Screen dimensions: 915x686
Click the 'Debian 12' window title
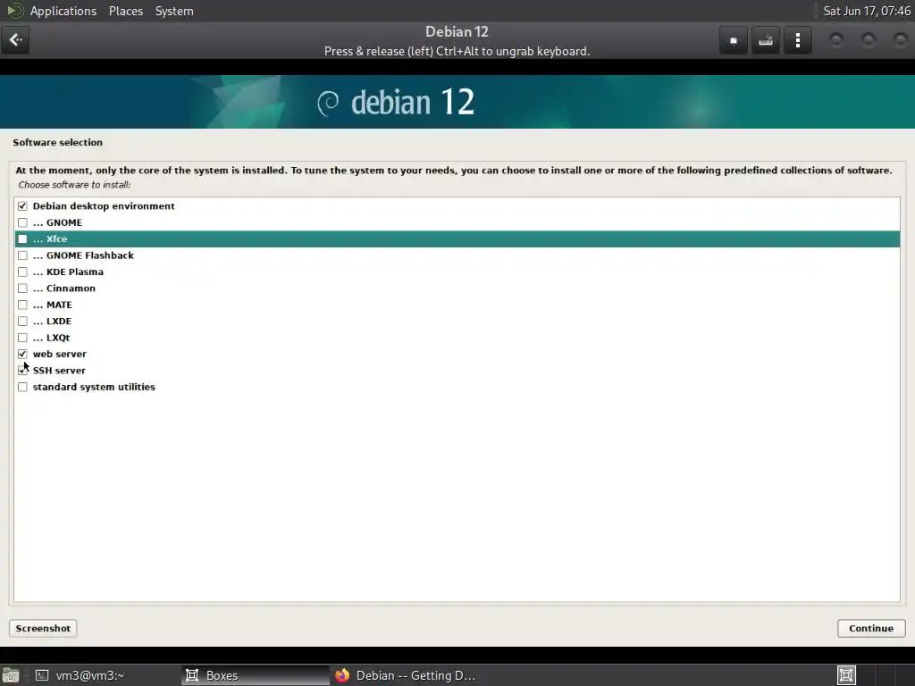[x=457, y=31]
